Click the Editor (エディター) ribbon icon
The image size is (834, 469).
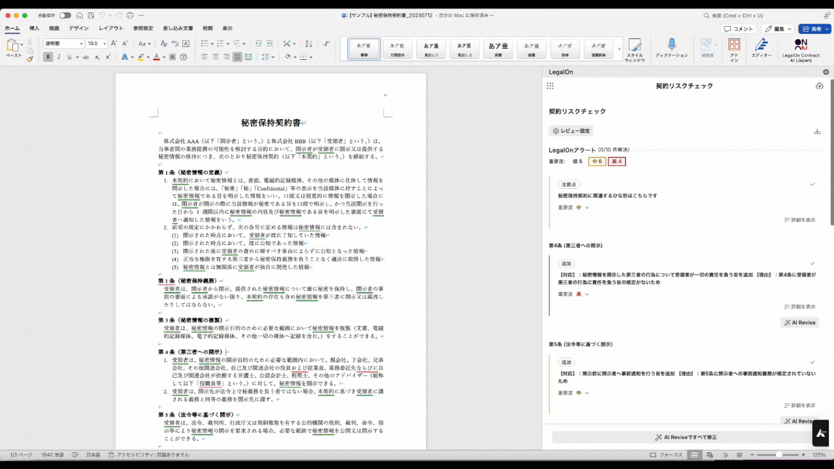pos(761,47)
